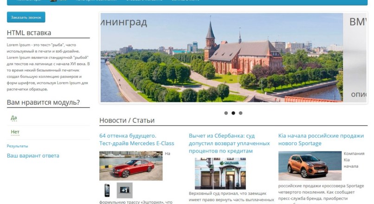Select the Да poll answer
This screenshot has width=374, height=204.
pos(14,118)
